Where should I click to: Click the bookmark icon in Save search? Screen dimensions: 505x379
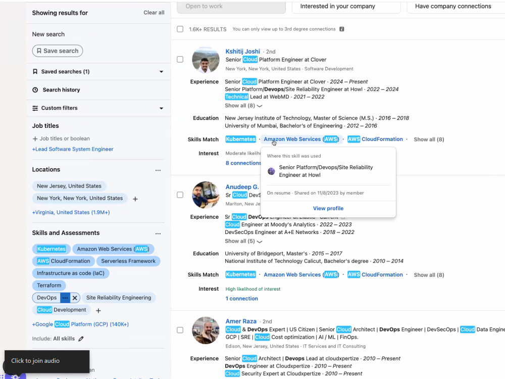(39, 51)
